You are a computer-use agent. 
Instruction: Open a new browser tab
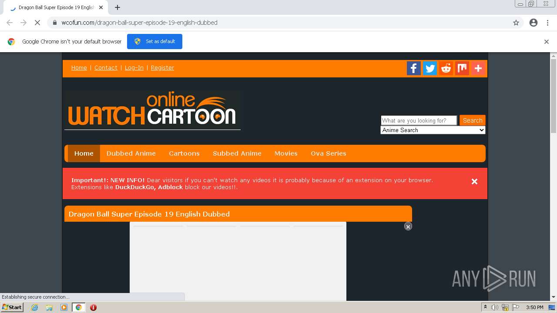coord(117,7)
